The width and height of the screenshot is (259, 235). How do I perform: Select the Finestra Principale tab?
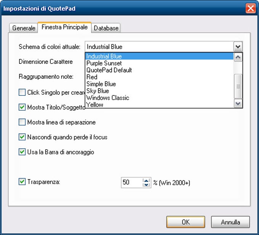64,27
